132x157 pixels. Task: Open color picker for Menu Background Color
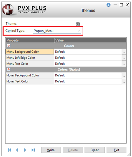[124, 52]
